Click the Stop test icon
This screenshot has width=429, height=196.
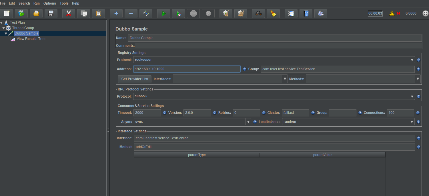[x=193, y=13]
